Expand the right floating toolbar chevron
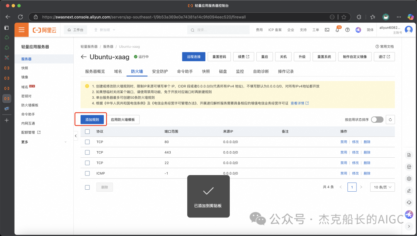417x236 pixels. (409, 226)
